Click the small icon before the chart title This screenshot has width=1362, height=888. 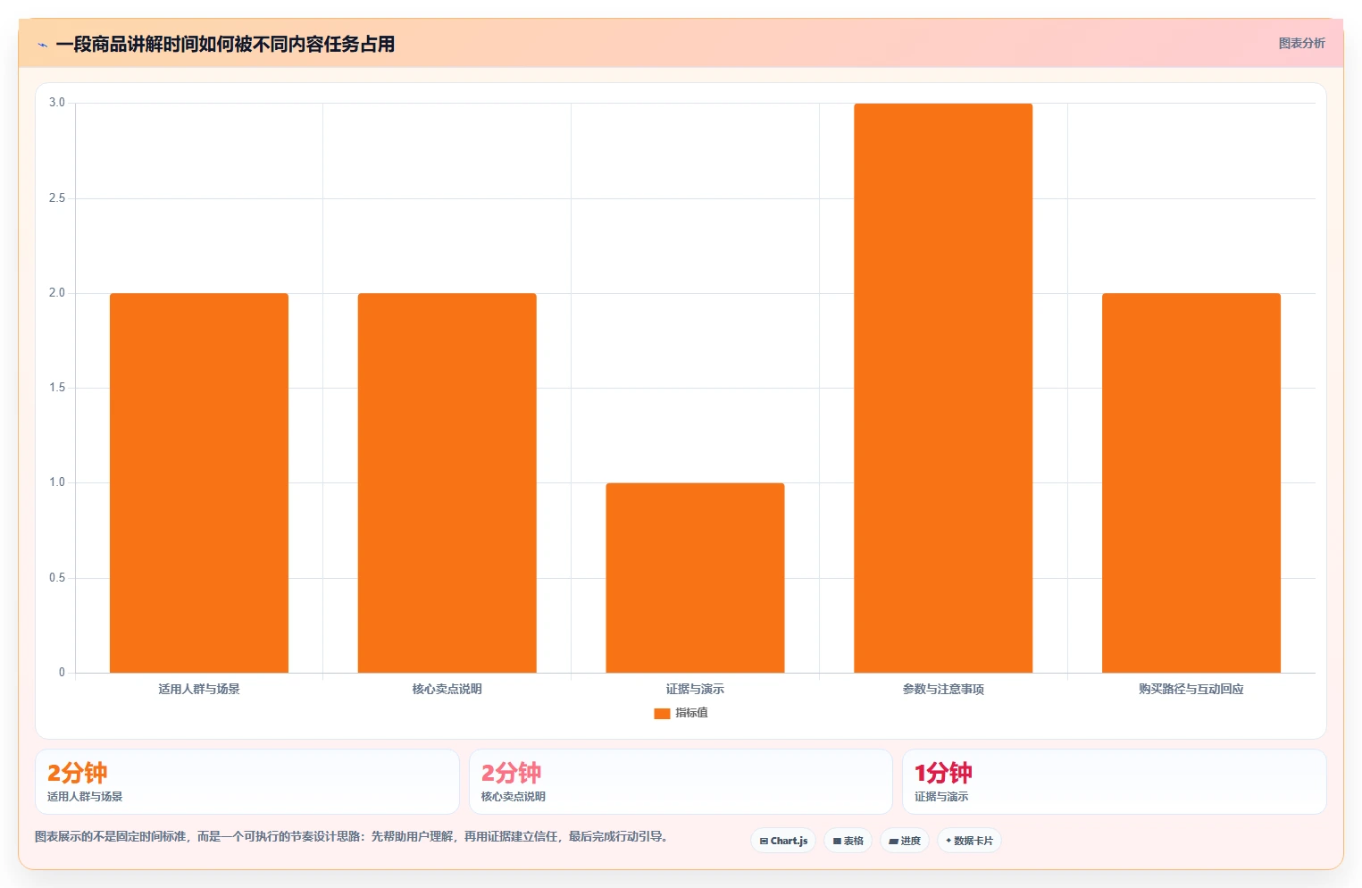42,45
